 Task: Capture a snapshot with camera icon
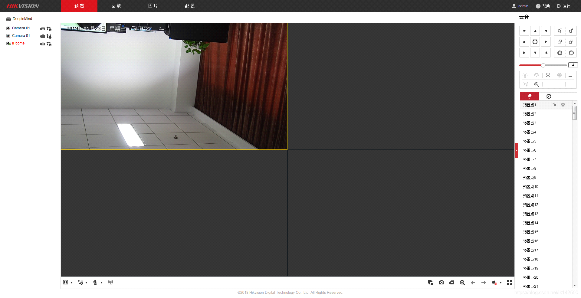tap(441, 282)
